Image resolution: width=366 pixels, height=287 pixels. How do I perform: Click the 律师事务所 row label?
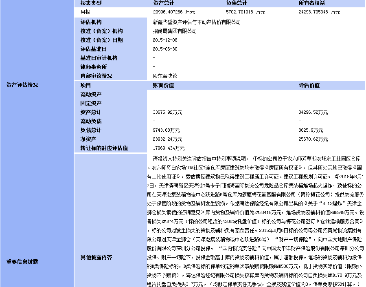[94, 67]
